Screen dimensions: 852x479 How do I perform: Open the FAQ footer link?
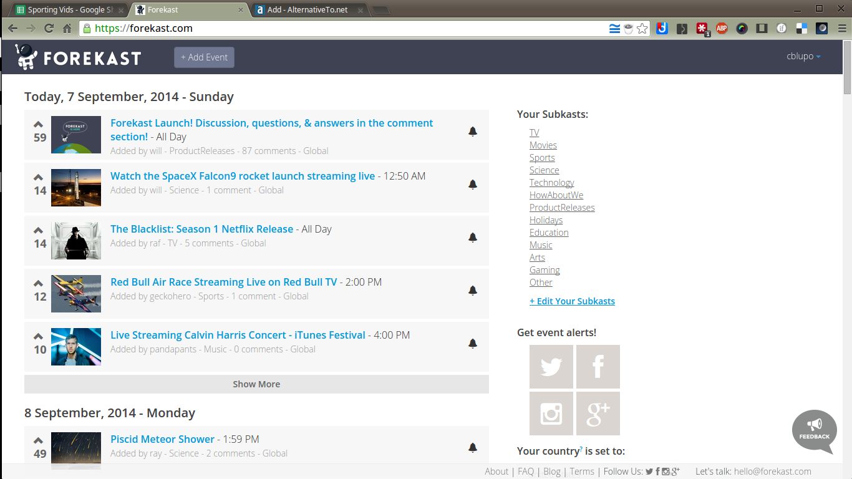coord(526,472)
